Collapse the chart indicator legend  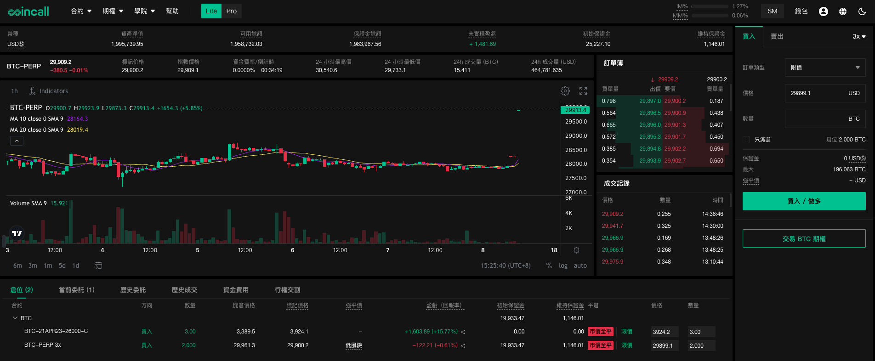[17, 141]
